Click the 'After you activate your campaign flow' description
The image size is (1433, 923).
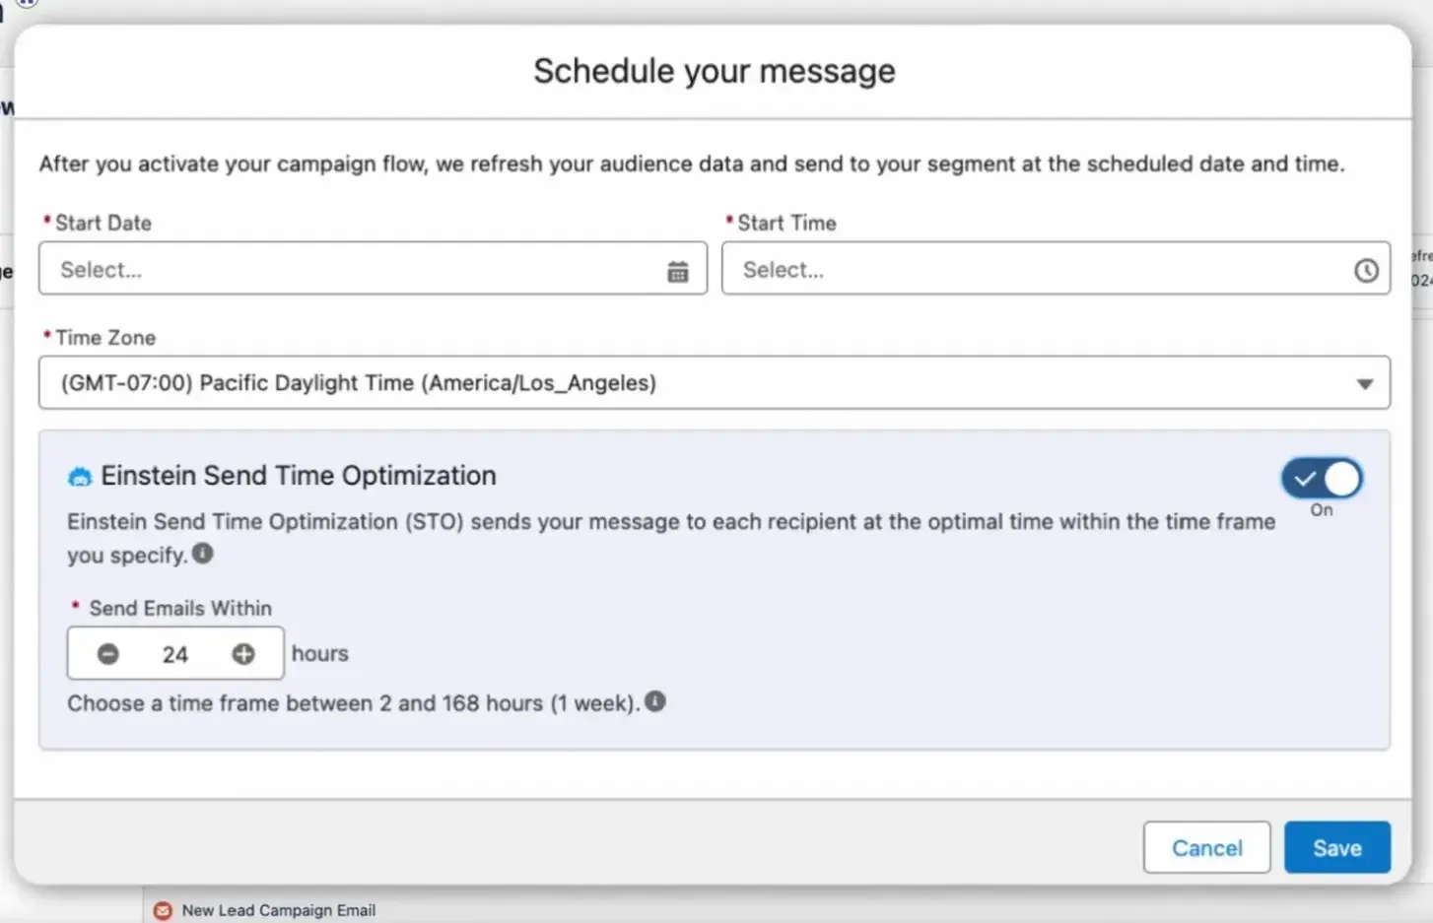(x=692, y=164)
